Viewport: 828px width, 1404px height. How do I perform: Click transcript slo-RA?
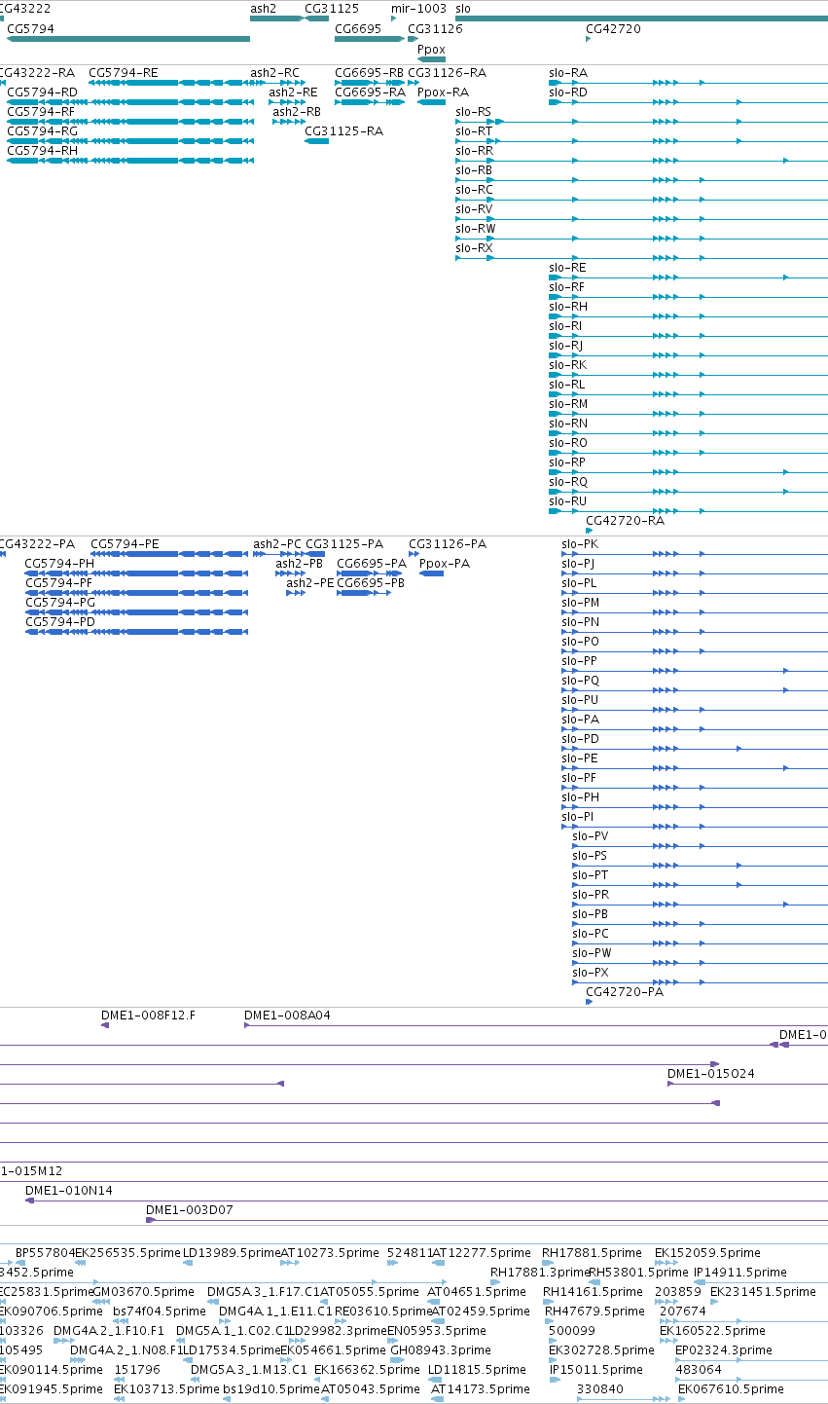(x=568, y=73)
